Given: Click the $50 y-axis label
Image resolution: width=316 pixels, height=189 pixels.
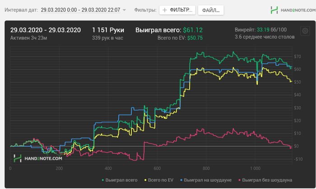Looking at the screenshot, I should [297, 82].
